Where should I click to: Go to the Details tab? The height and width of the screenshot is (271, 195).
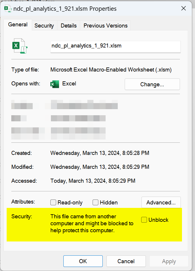(x=69, y=26)
